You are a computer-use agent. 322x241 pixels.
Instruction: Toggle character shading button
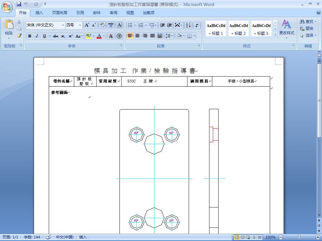pyautogui.click(x=111, y=36)
